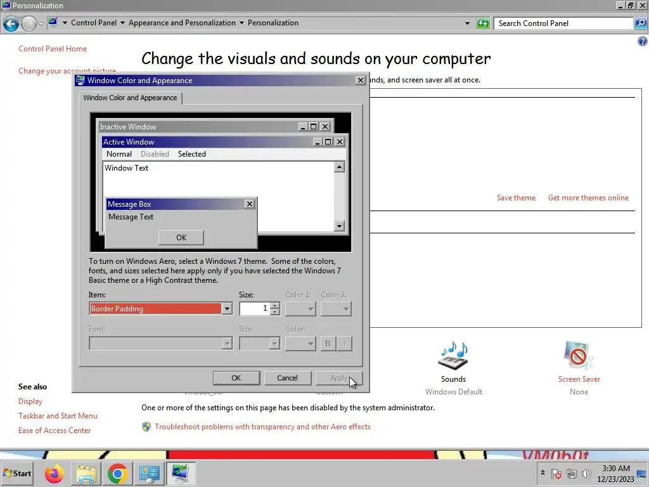The image size is (649, 487).
Task: Click the Search Control Panel field
Action: [x=563, y=23]
